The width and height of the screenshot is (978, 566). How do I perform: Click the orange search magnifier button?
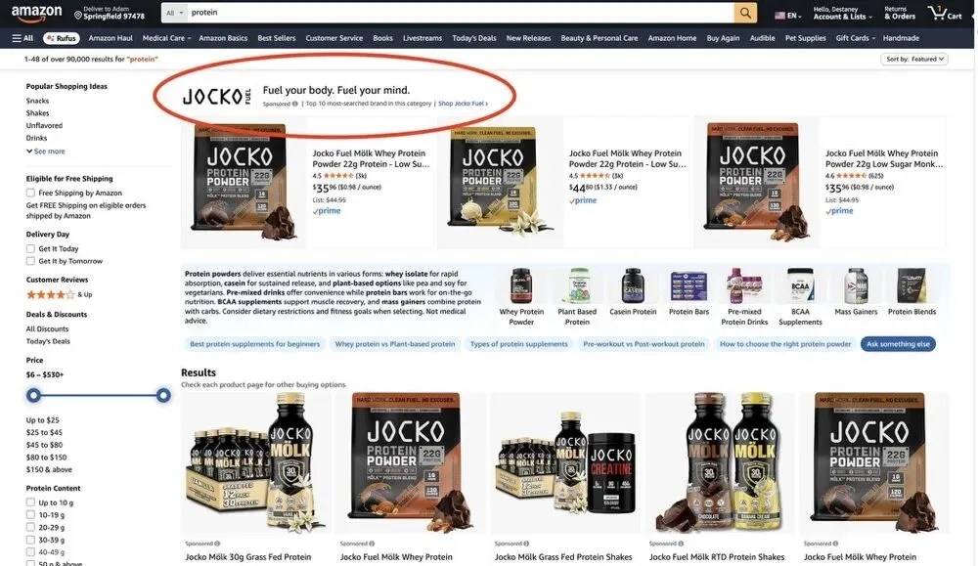pyautogui.click(x=744, y=13)
